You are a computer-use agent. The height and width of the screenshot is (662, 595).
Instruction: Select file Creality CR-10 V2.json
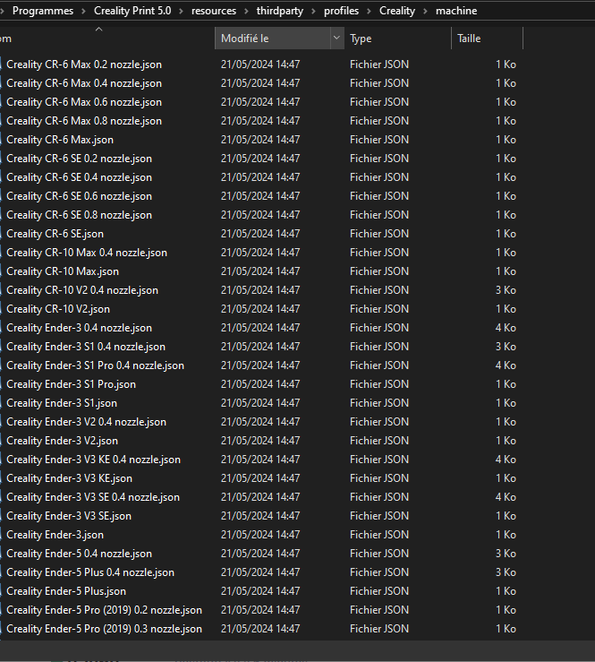point(58,309)
